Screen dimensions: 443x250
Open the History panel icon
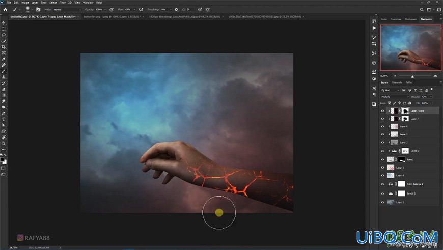click(x=374, y=21)
